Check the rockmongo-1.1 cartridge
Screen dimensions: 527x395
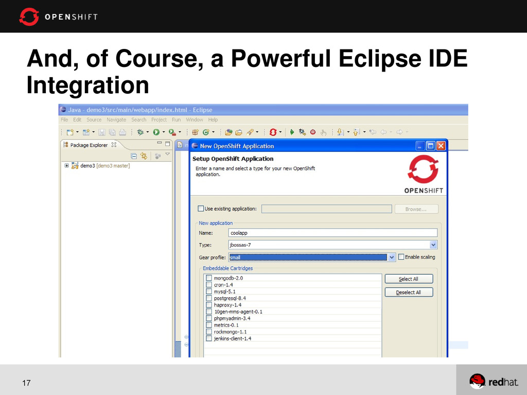click(x=209, y=332)
